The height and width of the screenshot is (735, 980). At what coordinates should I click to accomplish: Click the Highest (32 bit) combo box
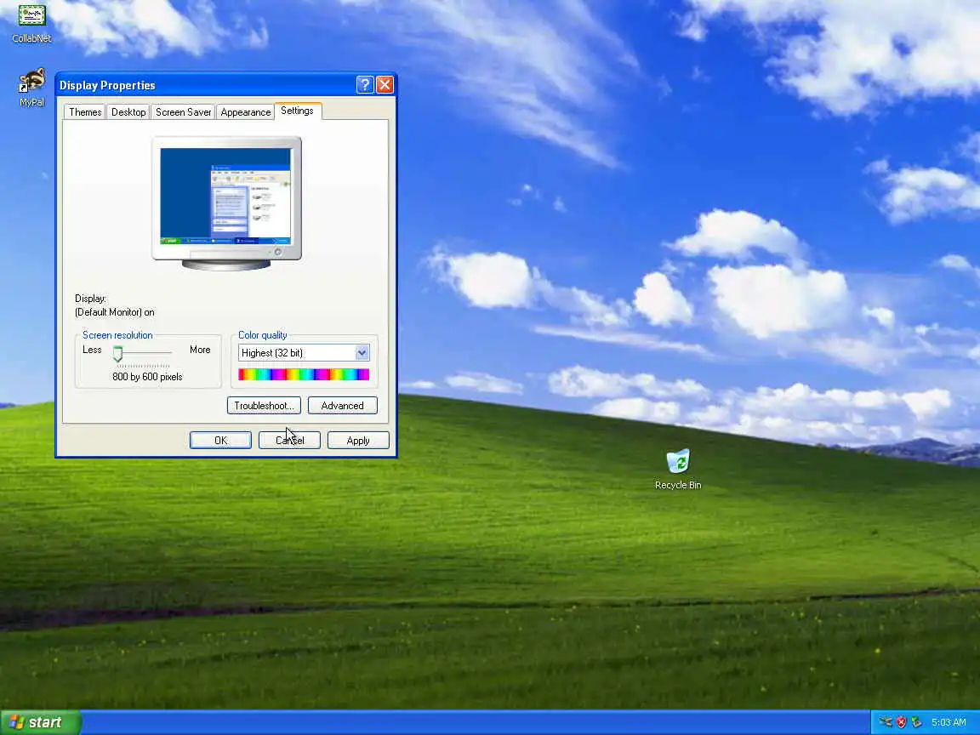pos(304,353)
